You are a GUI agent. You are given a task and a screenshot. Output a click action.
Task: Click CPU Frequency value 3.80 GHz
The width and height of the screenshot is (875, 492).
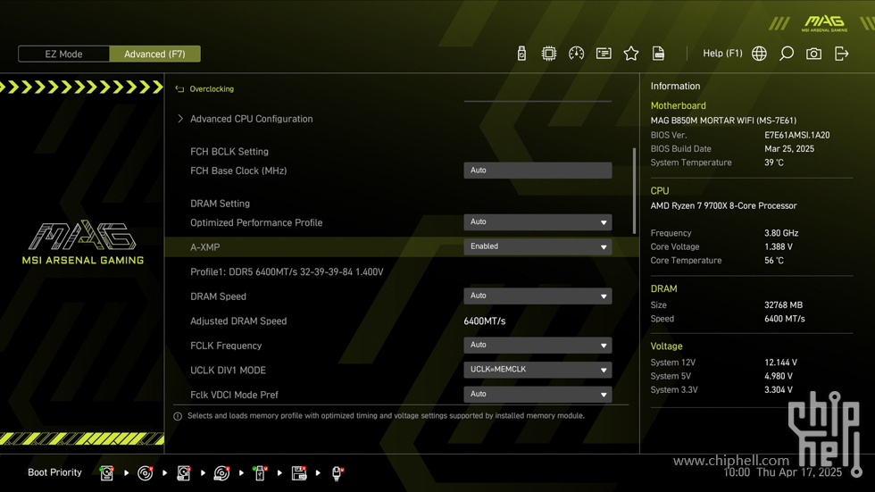781,233
